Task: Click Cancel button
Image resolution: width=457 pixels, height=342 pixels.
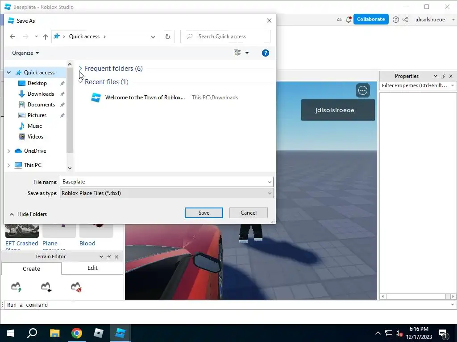Action: click(x=248, y=213)
